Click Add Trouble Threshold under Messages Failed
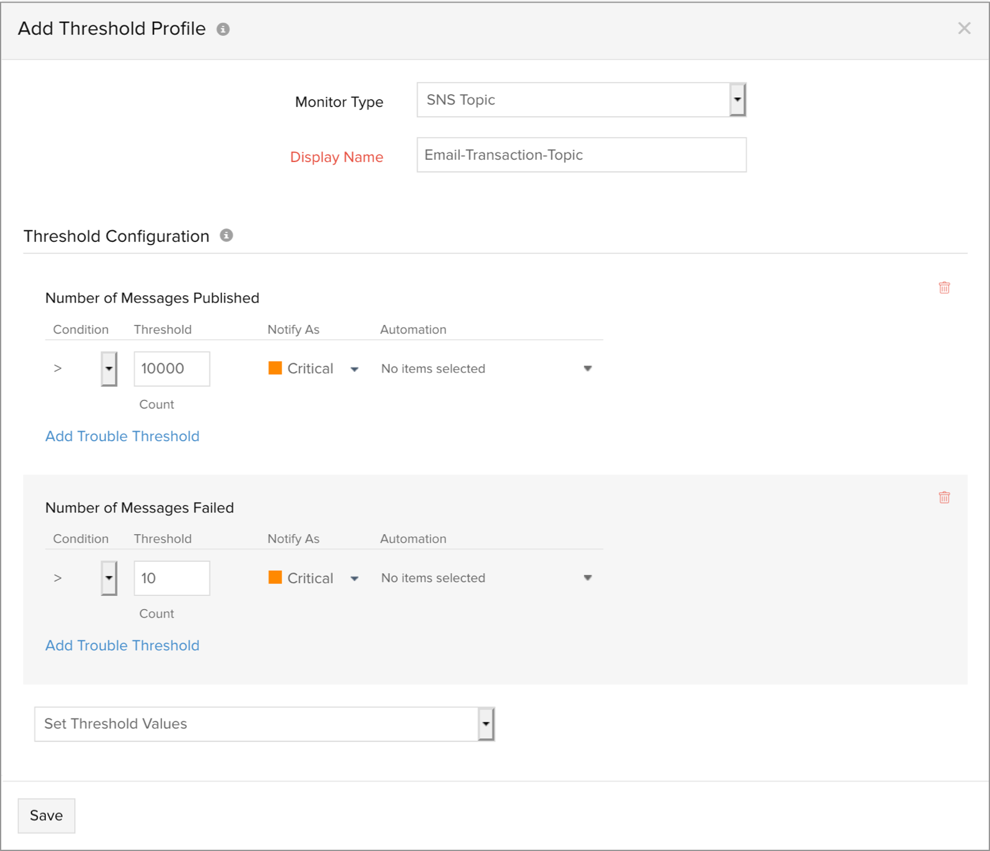The height and width of the screenshot is (851, 990). tap(121, 645)
